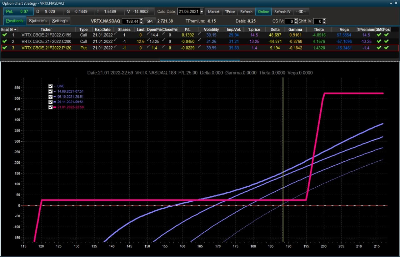Toggle GM checkmark in the C195 row
400x257 pixels.
(379, 35)
